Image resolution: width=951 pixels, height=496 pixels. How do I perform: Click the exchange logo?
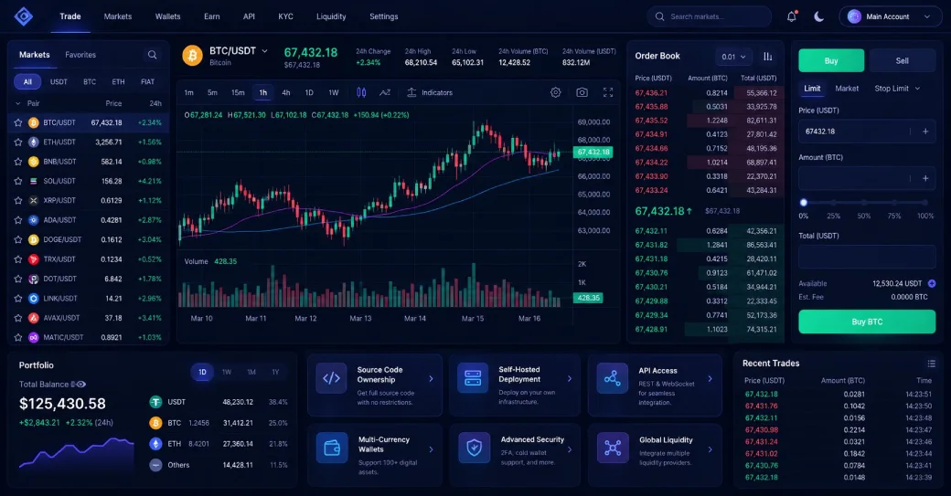click(24, 16)
